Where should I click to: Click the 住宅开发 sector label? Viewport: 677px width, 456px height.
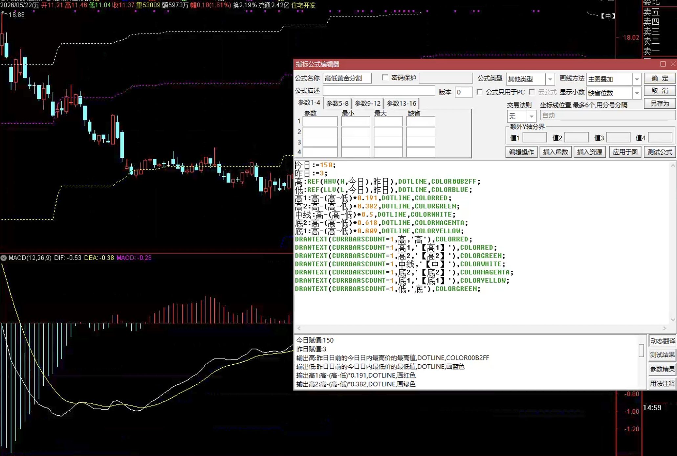click(x=303, y=5)
